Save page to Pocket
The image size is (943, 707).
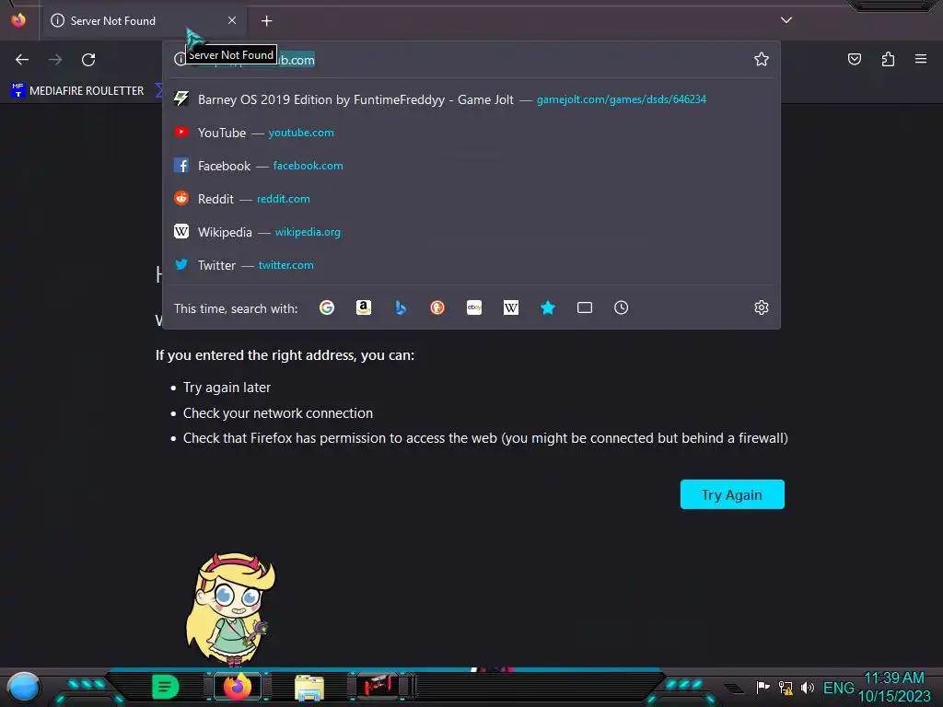pos(854,59)
